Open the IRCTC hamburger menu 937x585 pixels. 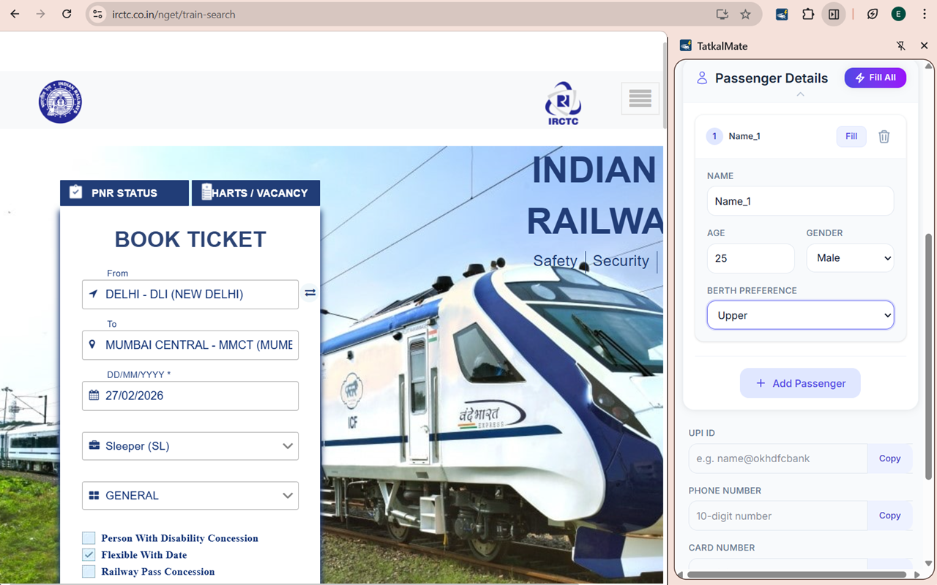(x=640, y=99)
